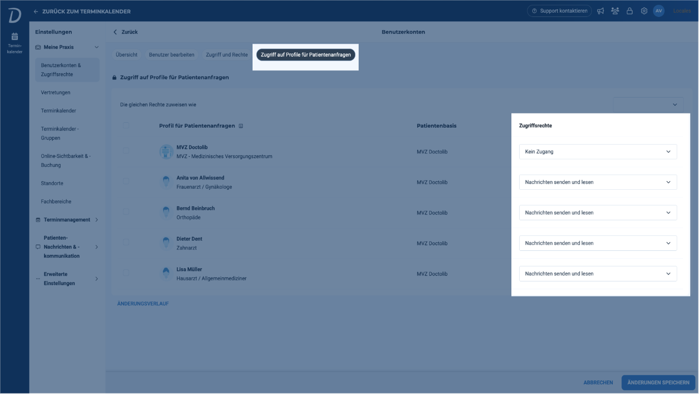Viewport: 699px width, 394px height.
Task: Open access rights dropdown for Dieter Dent
Action: pyautogui.click(x=598, y=243)
